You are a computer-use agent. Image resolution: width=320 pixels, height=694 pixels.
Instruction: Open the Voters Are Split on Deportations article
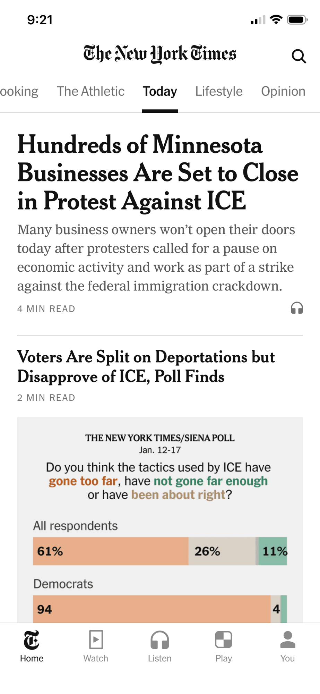[x=146, y=366]
